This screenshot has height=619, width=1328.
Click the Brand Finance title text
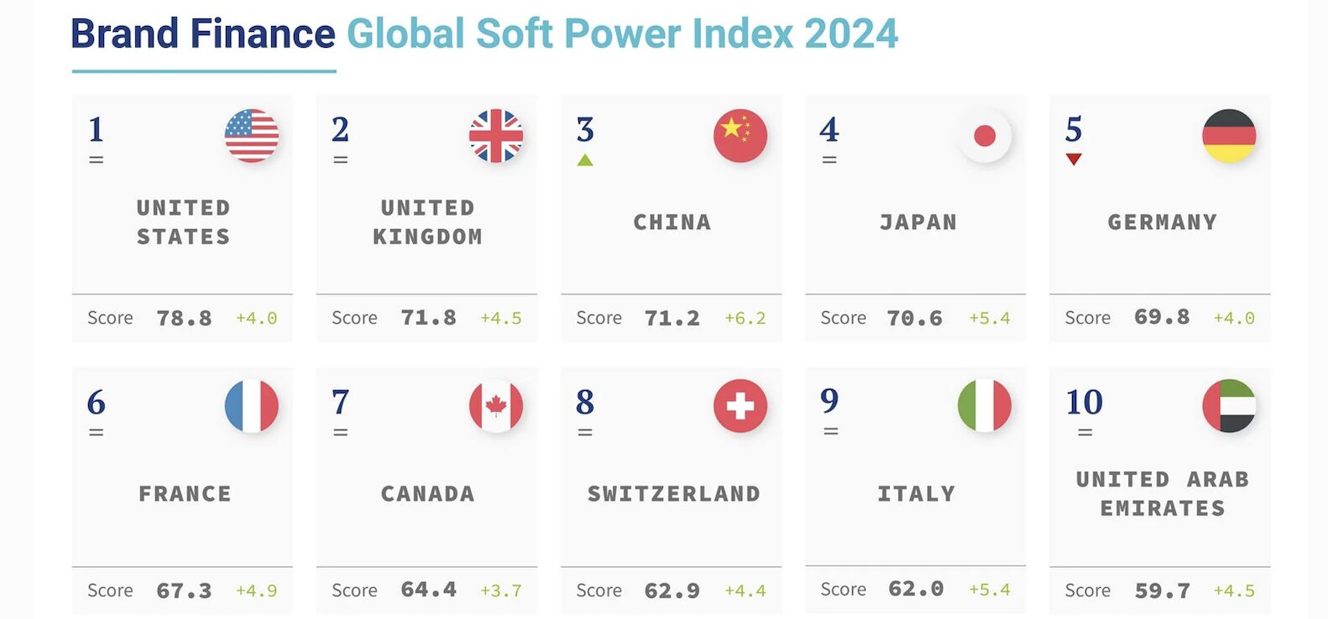tap(203, 34)
